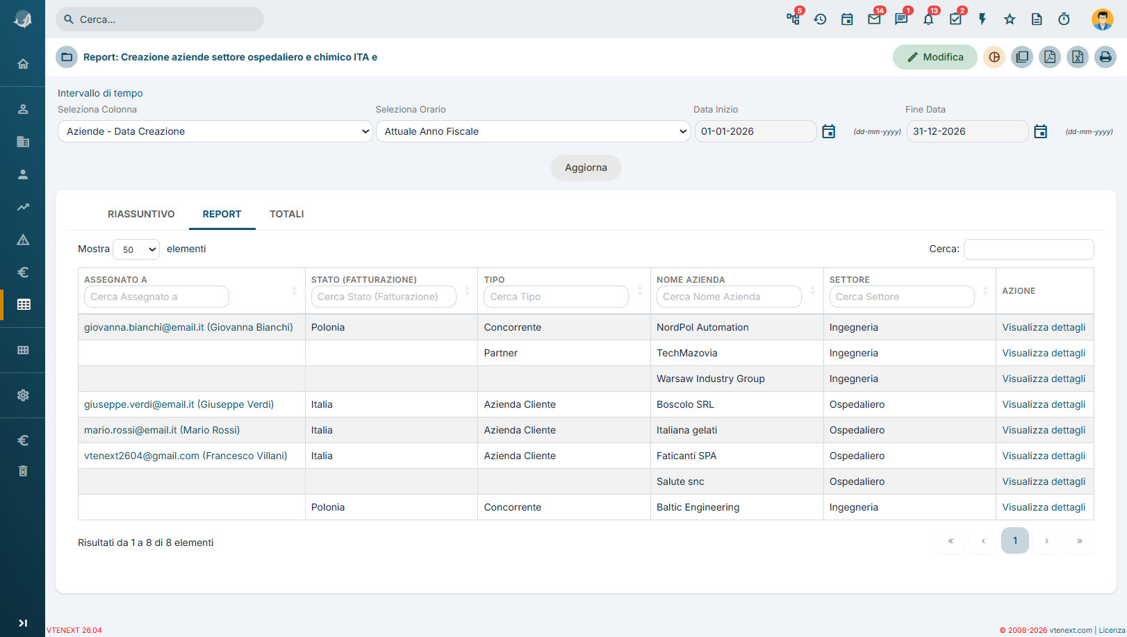1127x637 pixels.
Task: Open the lightning quick-create icon
Action: [x=982, y=19]
